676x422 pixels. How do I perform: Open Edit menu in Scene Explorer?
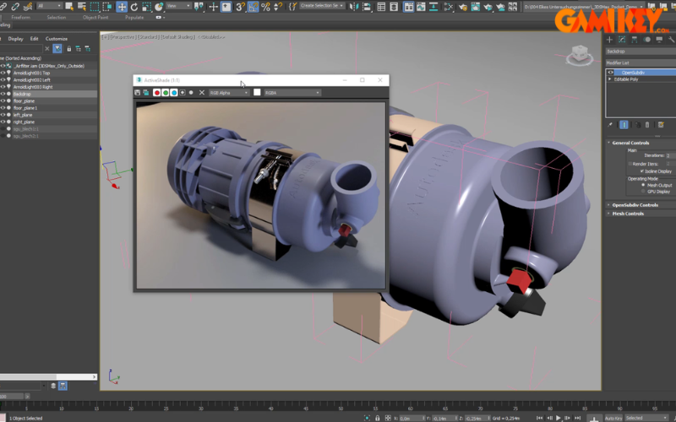[34, 39]
